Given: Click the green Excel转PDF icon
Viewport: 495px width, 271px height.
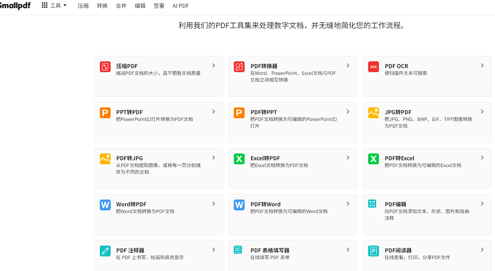Looking at the screenshot, I should point(239,159).
